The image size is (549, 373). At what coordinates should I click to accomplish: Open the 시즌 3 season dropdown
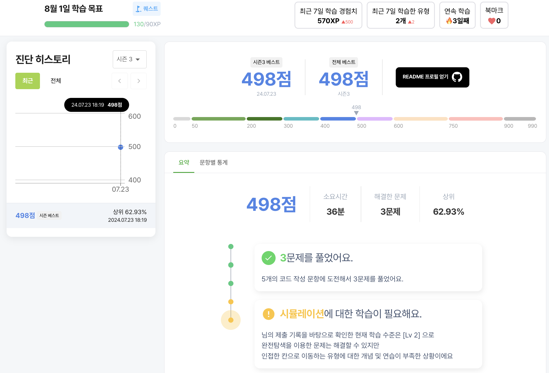point(129,59)
